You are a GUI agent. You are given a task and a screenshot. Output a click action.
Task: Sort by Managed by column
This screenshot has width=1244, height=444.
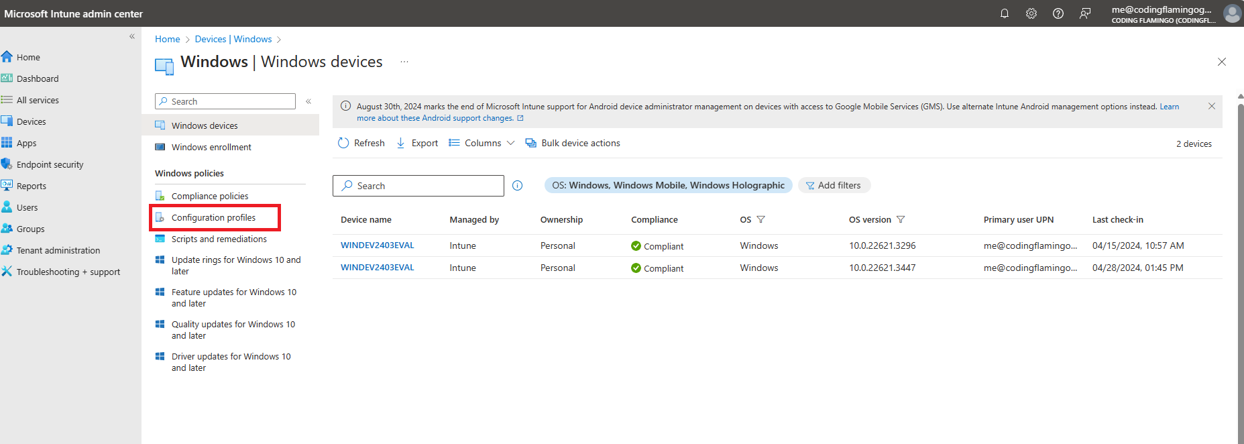[x=474, y=219]
